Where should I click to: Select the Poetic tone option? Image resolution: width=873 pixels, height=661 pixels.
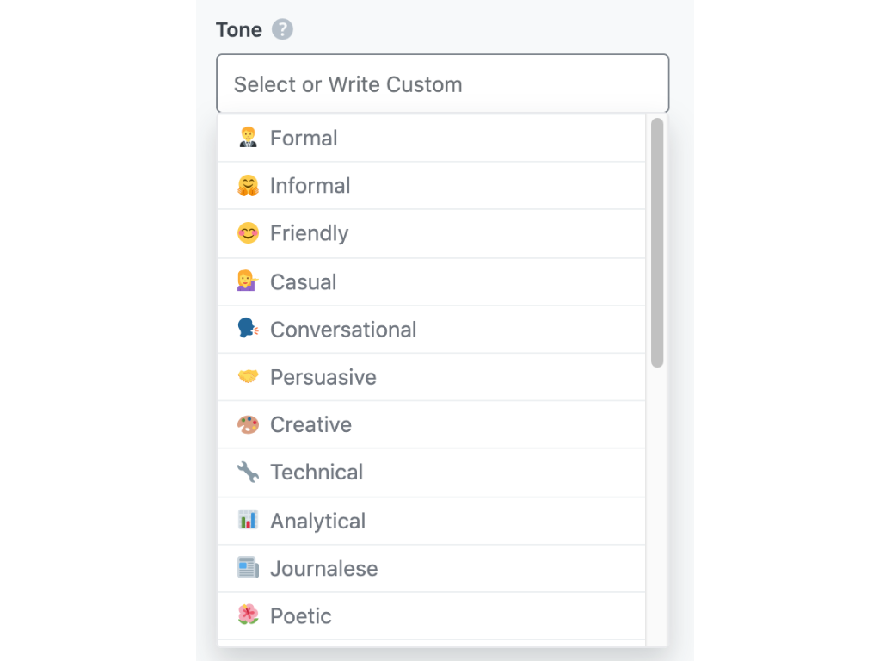[x=301, y=616]
